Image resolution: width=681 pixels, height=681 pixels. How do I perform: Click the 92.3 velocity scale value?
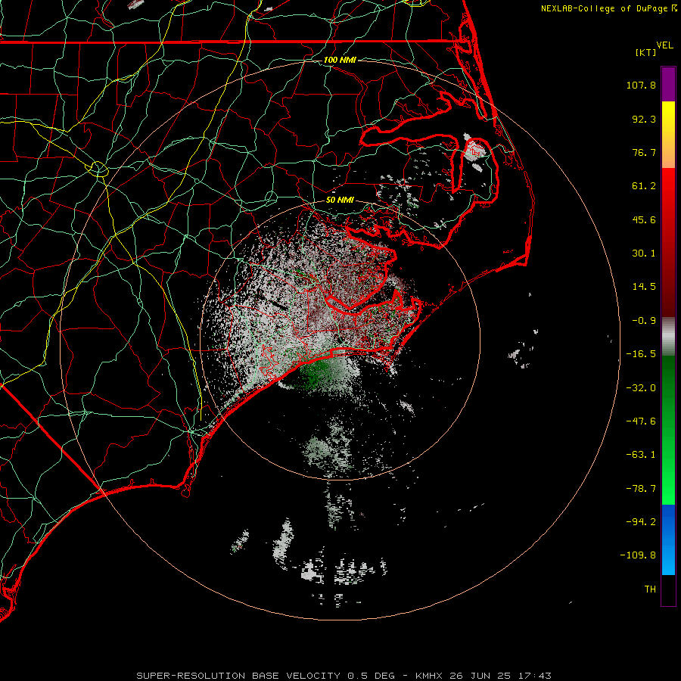(x=644, y=119)
